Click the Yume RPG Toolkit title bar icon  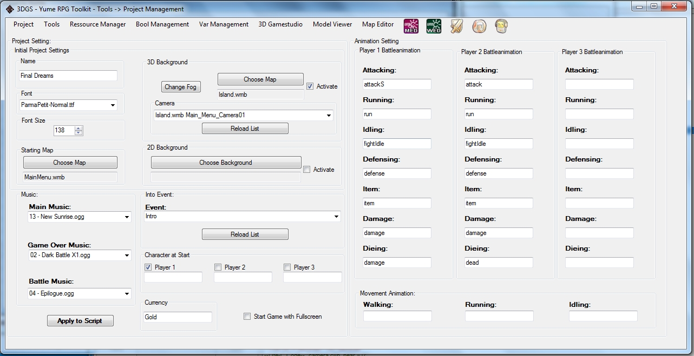pos(9,9)
